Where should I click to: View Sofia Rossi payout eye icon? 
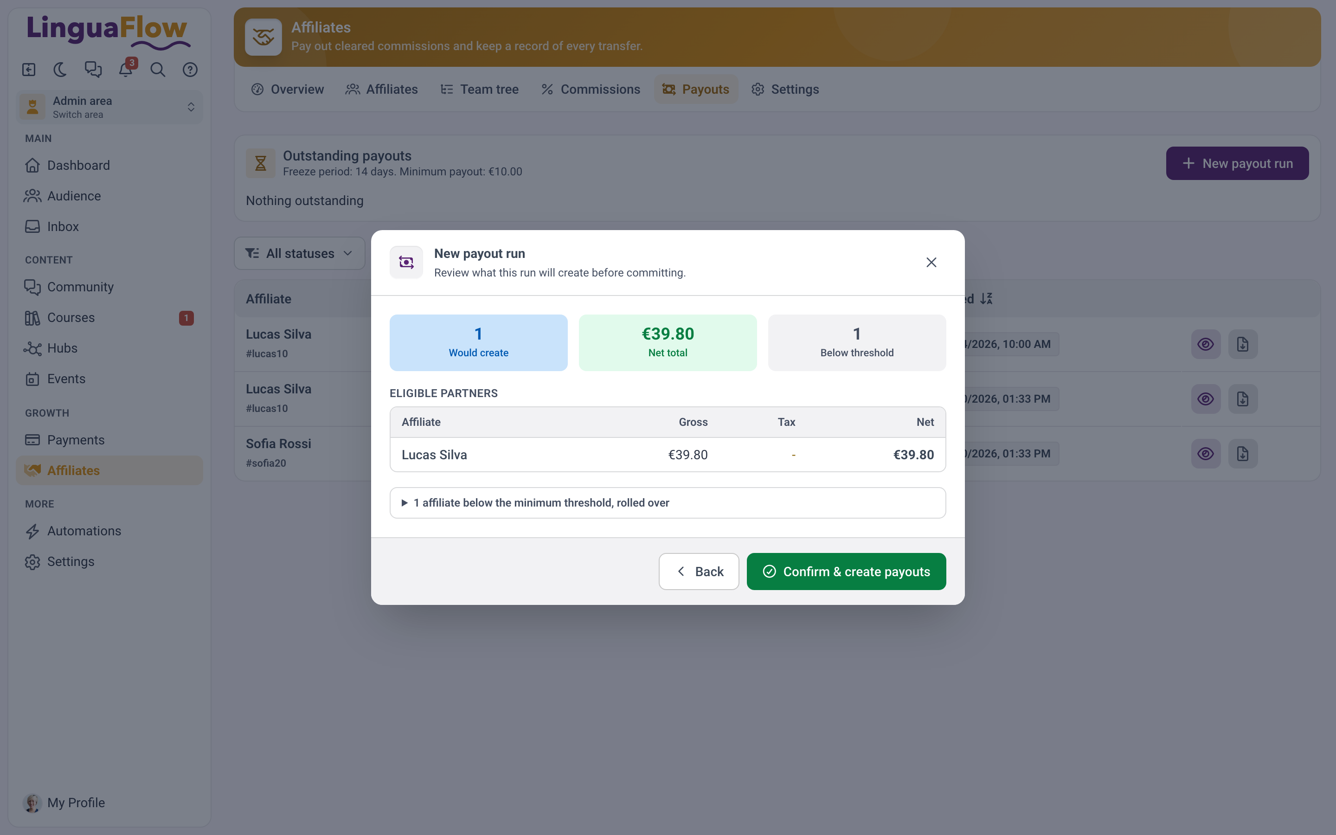pyautogui.click(x=1206, y=453)
